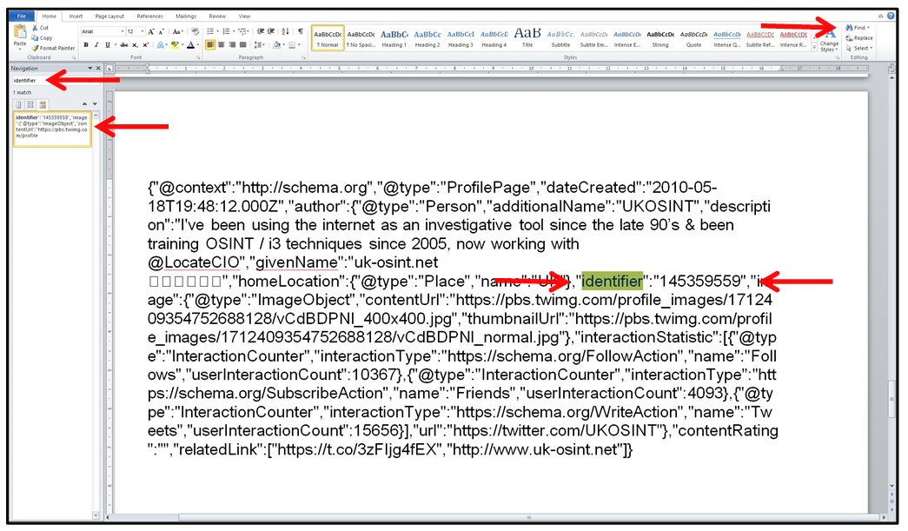Image resolution: width=908 pixels, height=531 pixels.
Task: Open the Font dialog launcher
Action: coord(198,58)
